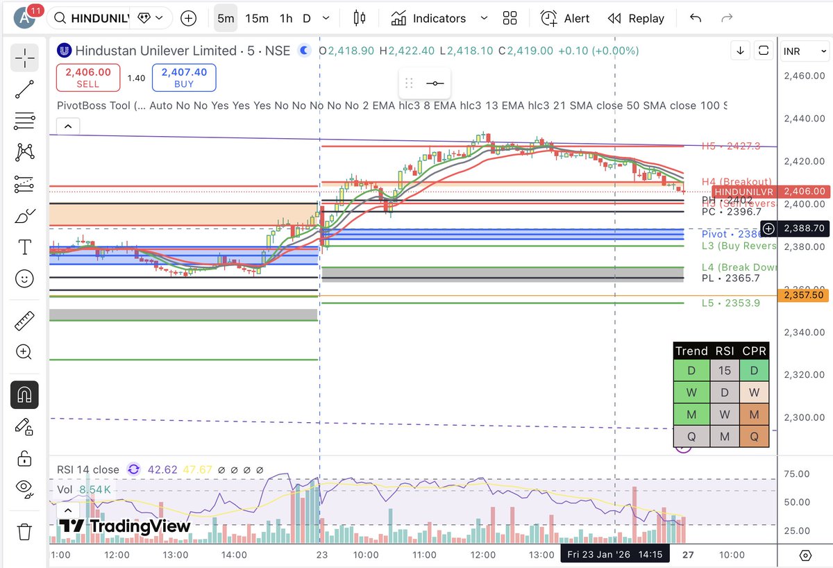Select the trend line drawing tool
This screenshot has width=833, height=568.
24,89
